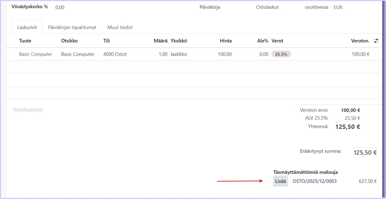Click the laatikko unit cell

(179, 54)
